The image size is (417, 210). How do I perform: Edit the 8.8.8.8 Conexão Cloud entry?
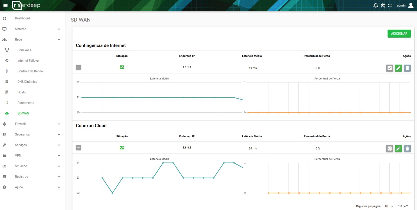[x=398, y=148]
